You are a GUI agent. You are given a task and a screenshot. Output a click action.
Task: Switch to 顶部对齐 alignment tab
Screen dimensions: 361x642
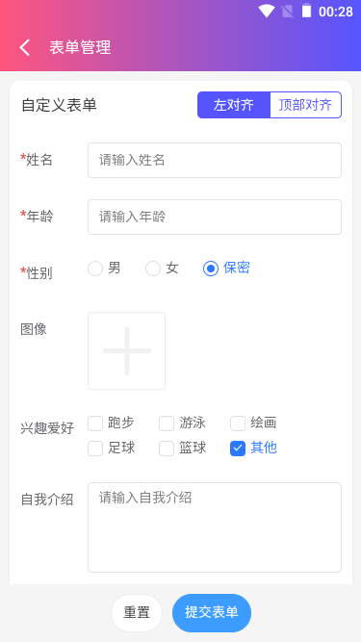(306, 105)
